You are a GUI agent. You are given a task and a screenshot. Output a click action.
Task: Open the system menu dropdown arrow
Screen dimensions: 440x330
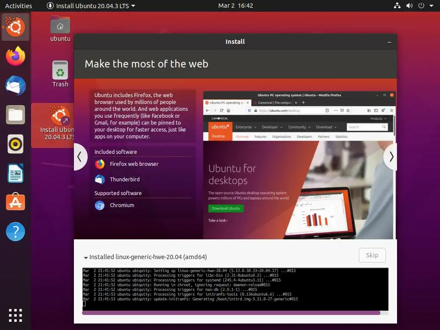[x=431, y=6]
